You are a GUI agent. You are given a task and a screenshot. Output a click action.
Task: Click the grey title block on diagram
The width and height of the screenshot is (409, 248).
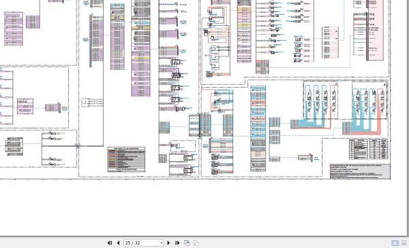click(x=360, y=171)
